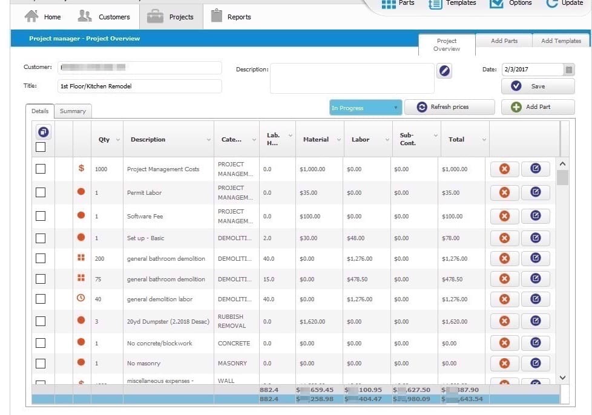Open the Category column filter arrow
Screen dimensions: 592x415
click(254, 140)
